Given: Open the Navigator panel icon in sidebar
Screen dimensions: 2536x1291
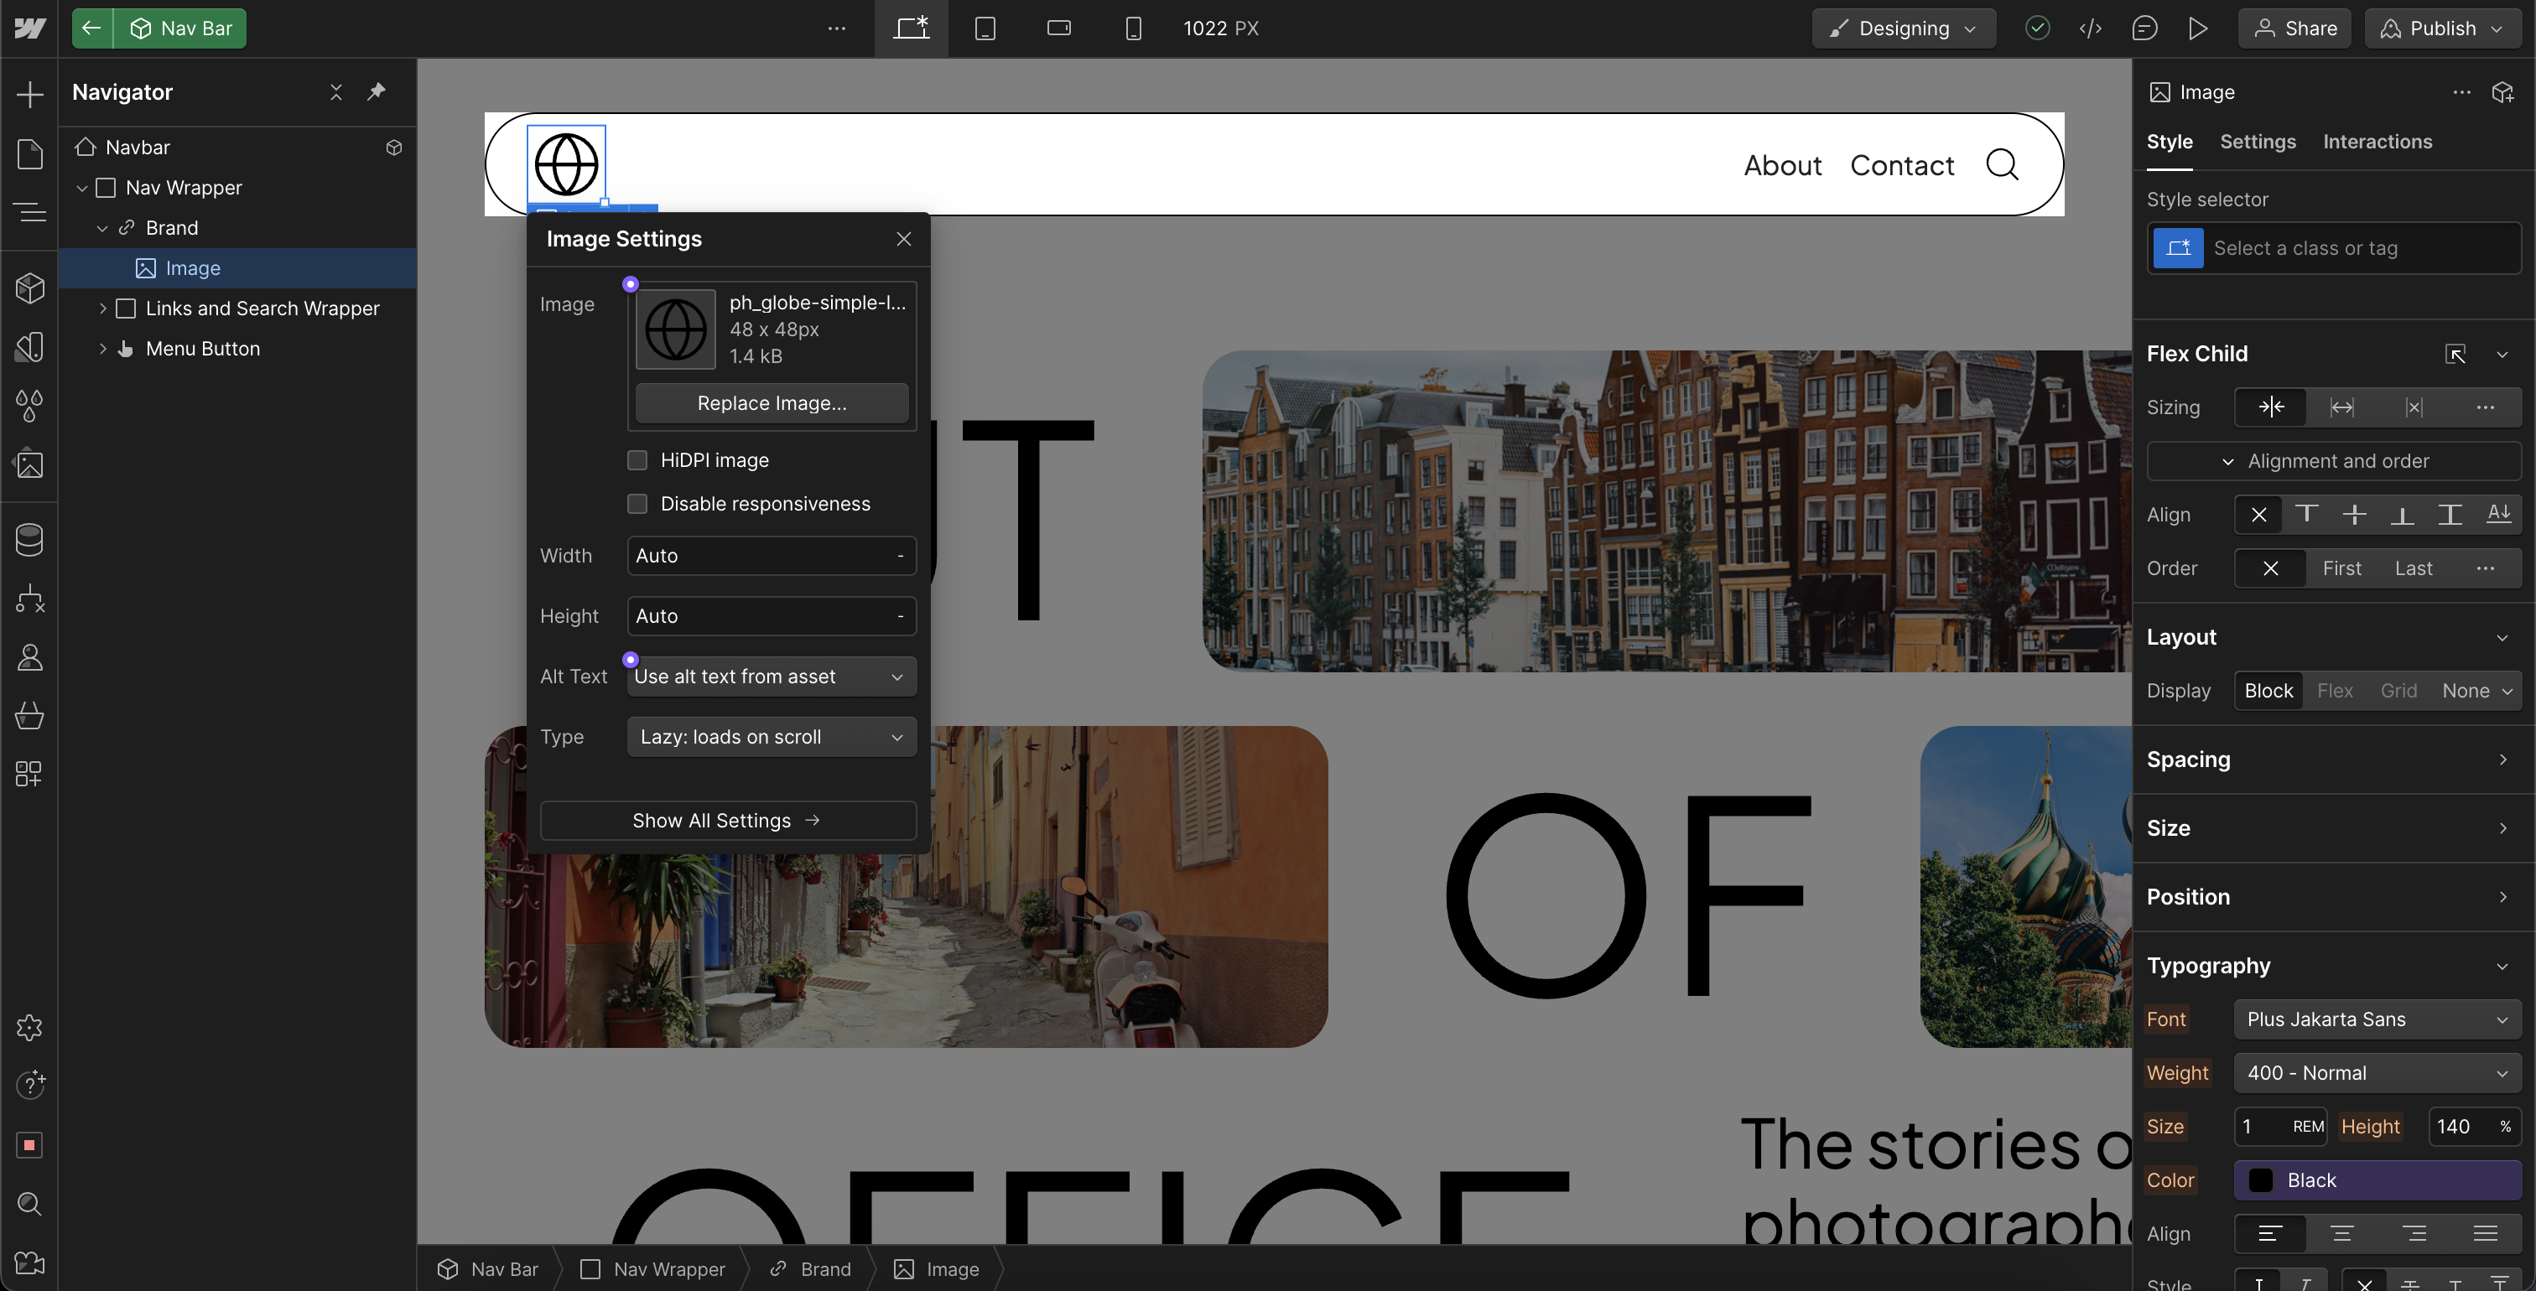Looking at the screenshot, I should coord(29,211).
